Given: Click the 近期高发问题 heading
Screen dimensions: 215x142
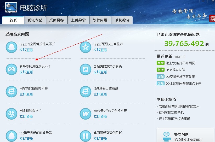Looking at the screenshot, I should 17,34.
